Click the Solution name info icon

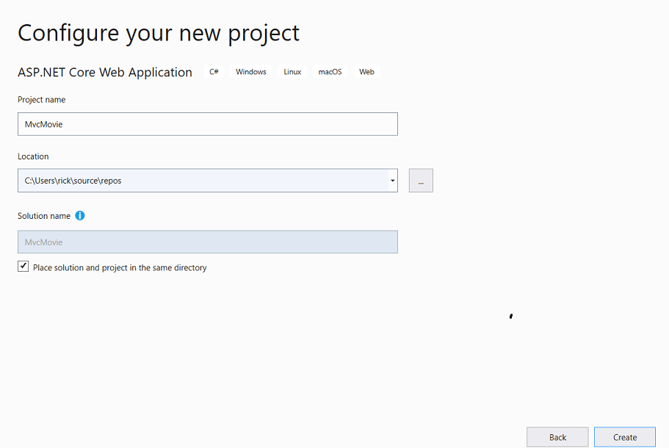tap(79, 215)
